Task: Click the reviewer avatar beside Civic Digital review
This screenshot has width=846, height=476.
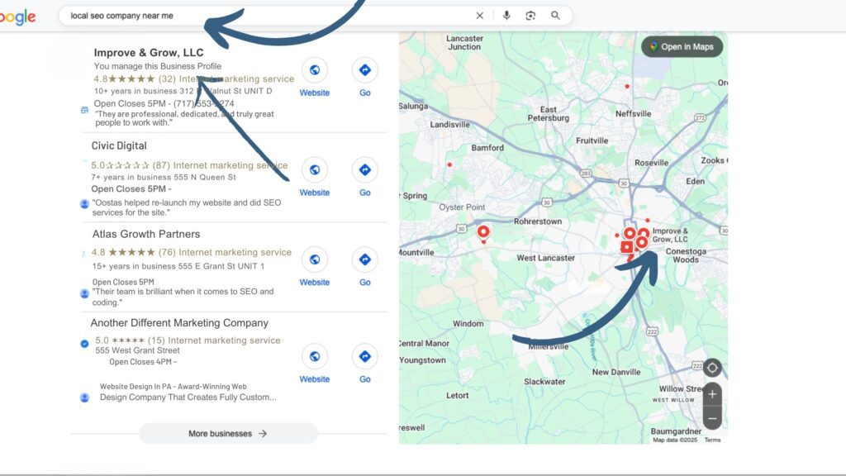Action: [x=85, y=204]
